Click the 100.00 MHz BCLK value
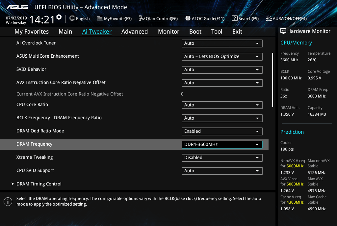 pyautogui.click(x=291, y=78)
